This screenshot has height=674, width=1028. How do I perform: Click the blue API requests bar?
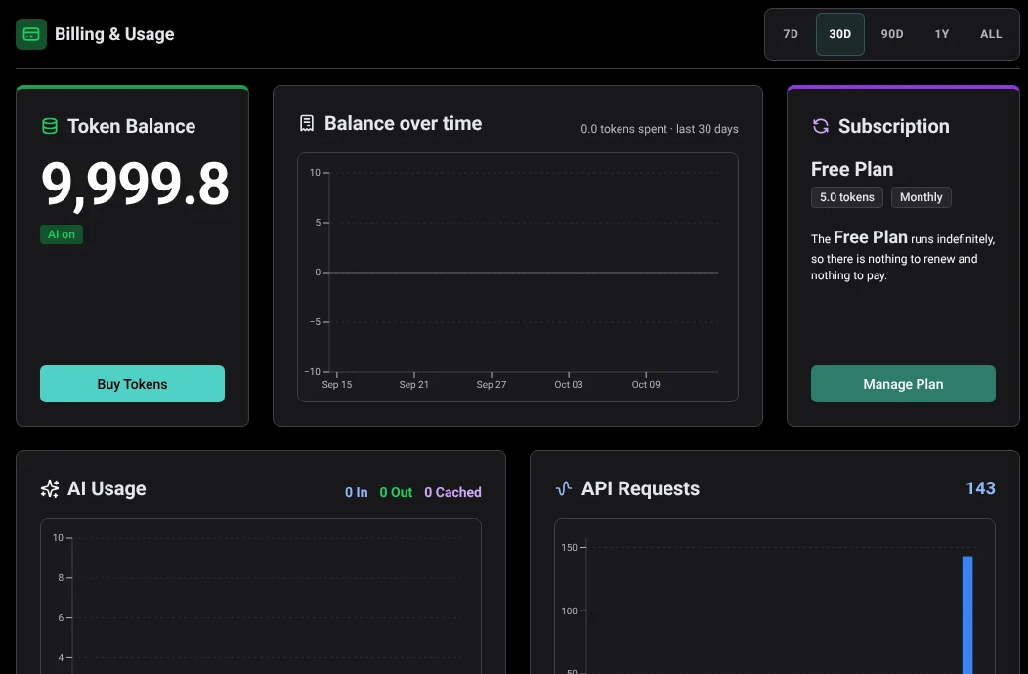(967, 615)
